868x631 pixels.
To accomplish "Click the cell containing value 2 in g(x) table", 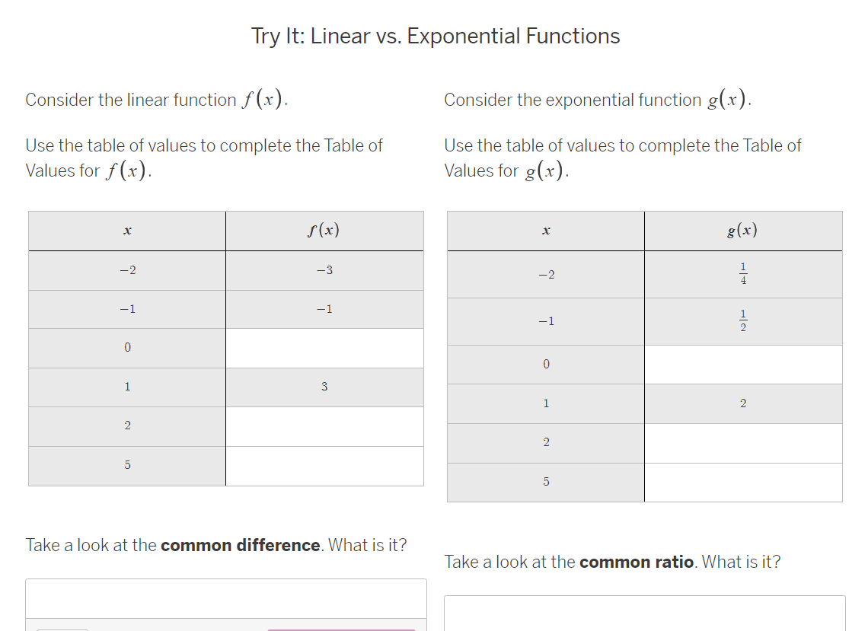I will 743,403.
